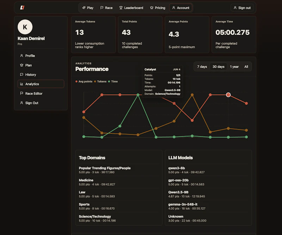Screen dimensions: 282x235
Task: Open the Race tab
Action: tap(106, 8)
